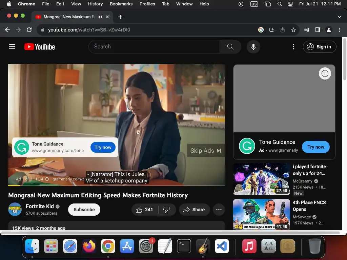Subscribe to Fortnite Kid

coord(84,210)
